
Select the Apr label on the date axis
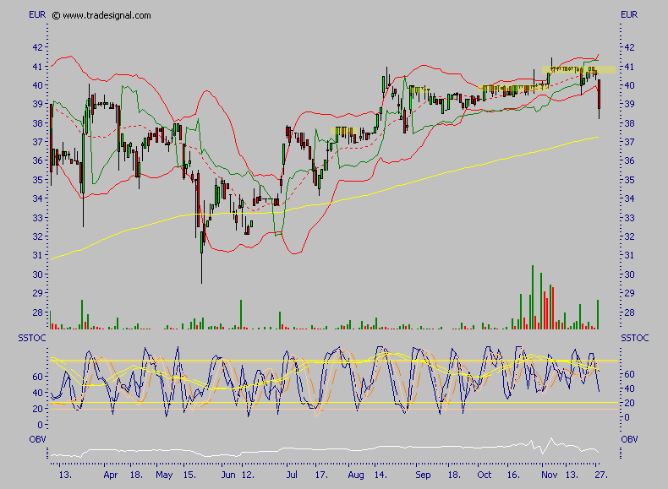point(110,475)
